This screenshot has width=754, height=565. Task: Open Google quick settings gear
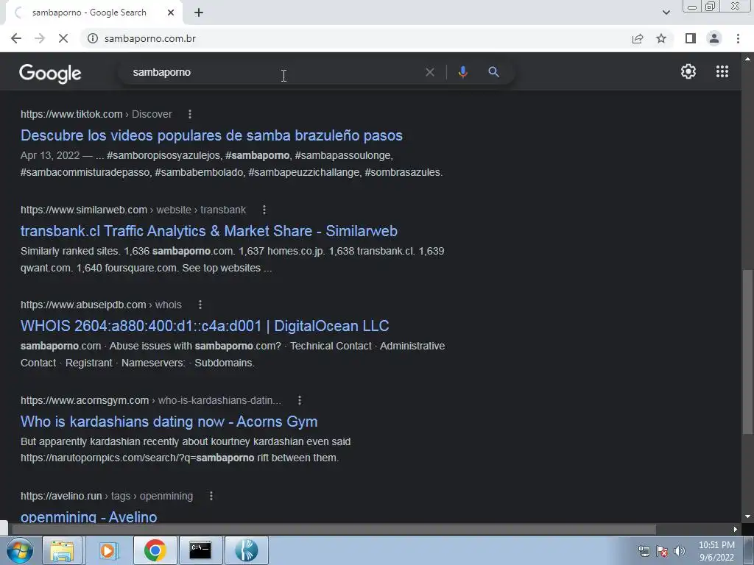[x=688, y=71]
